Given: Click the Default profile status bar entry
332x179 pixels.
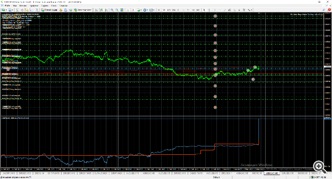Looking at the screenshot, I should 216,177.
